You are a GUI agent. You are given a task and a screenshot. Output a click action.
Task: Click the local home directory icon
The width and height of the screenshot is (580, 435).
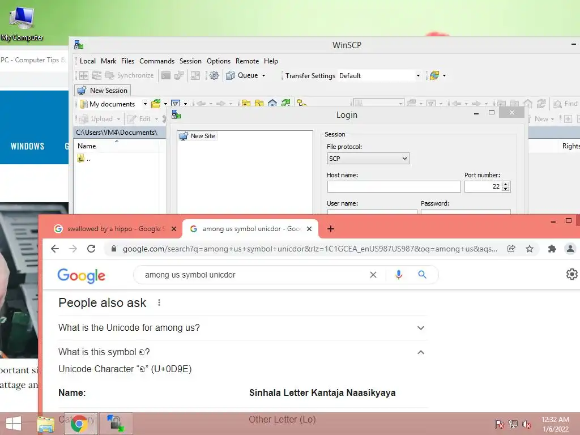[272, 104]
